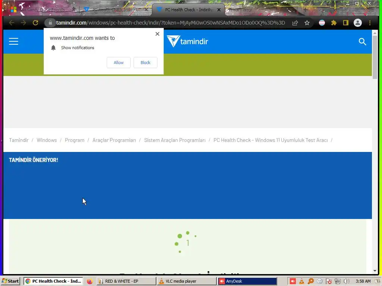Screen dimensions: 382x286
Task: Open the Windows Start menu
Action: (x=10, y=281)
